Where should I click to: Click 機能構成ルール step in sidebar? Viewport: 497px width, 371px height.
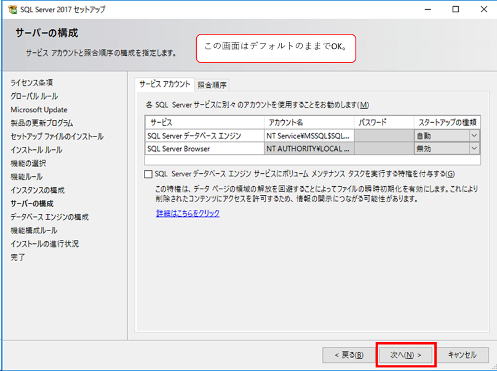(x=34, y=230)
